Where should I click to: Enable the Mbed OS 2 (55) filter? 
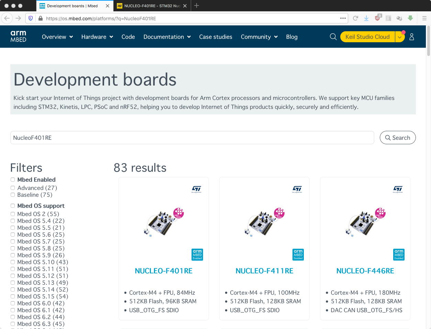[13, 214]
